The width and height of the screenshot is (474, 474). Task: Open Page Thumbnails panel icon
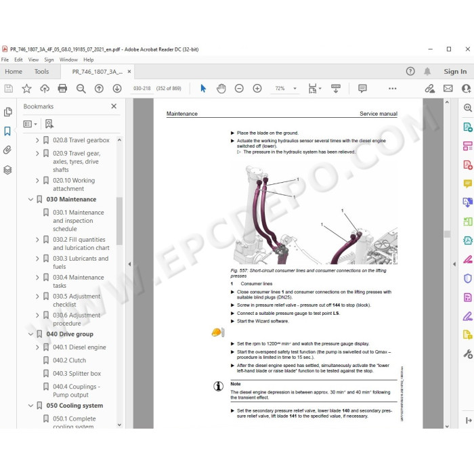point(8,112)
